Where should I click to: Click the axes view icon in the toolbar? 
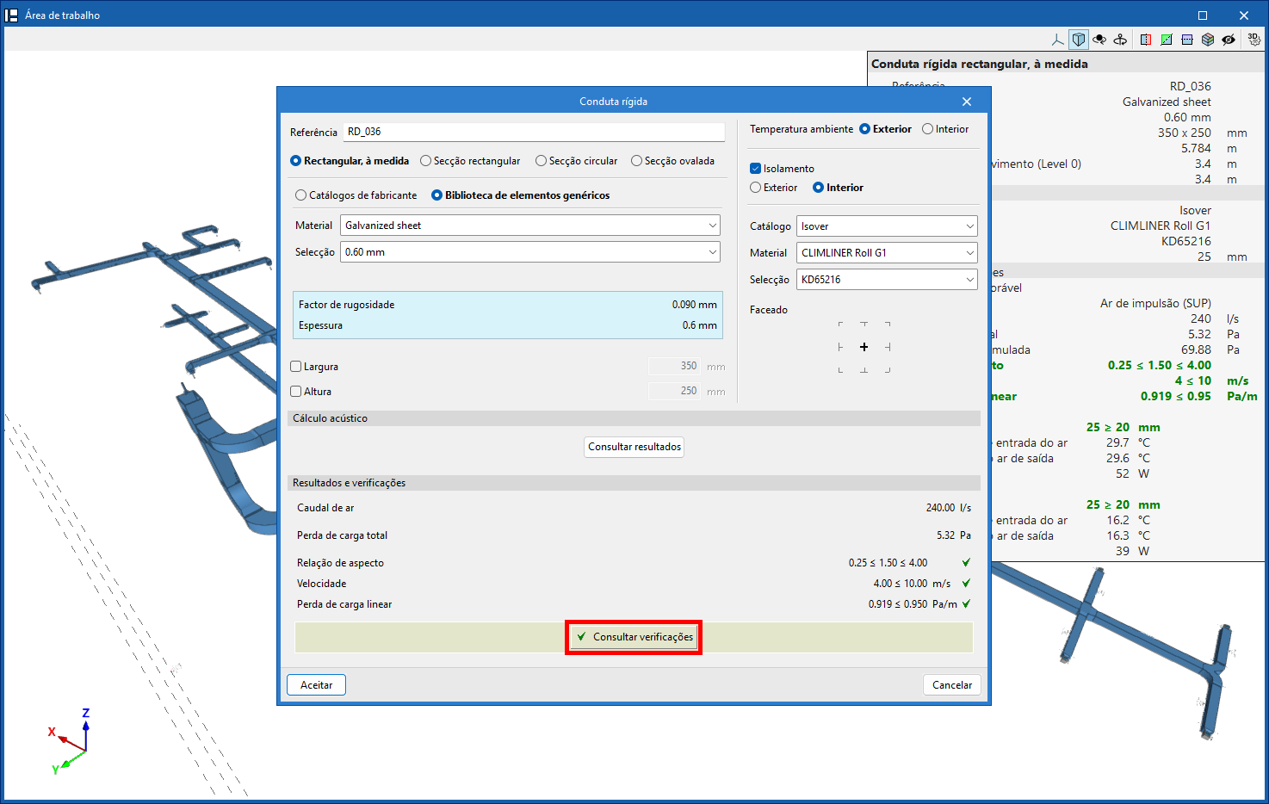[x=1058, y=40]
